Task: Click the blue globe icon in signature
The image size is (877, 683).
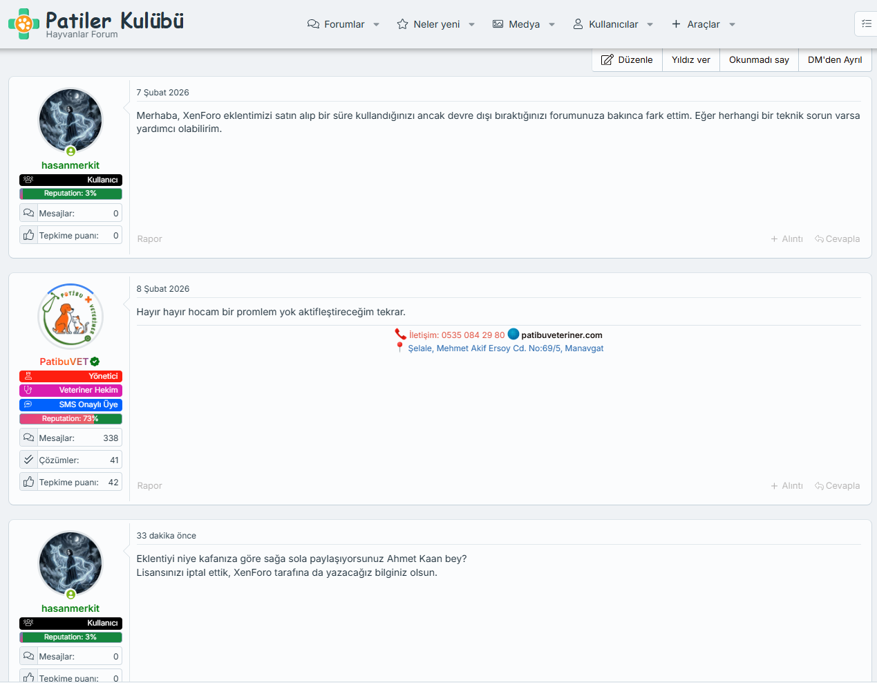Action: click(513, 334)
